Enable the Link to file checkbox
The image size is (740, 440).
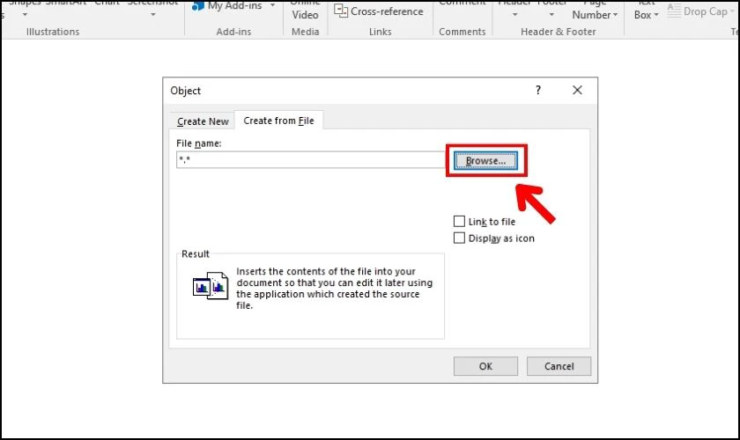tap(459, 221)
